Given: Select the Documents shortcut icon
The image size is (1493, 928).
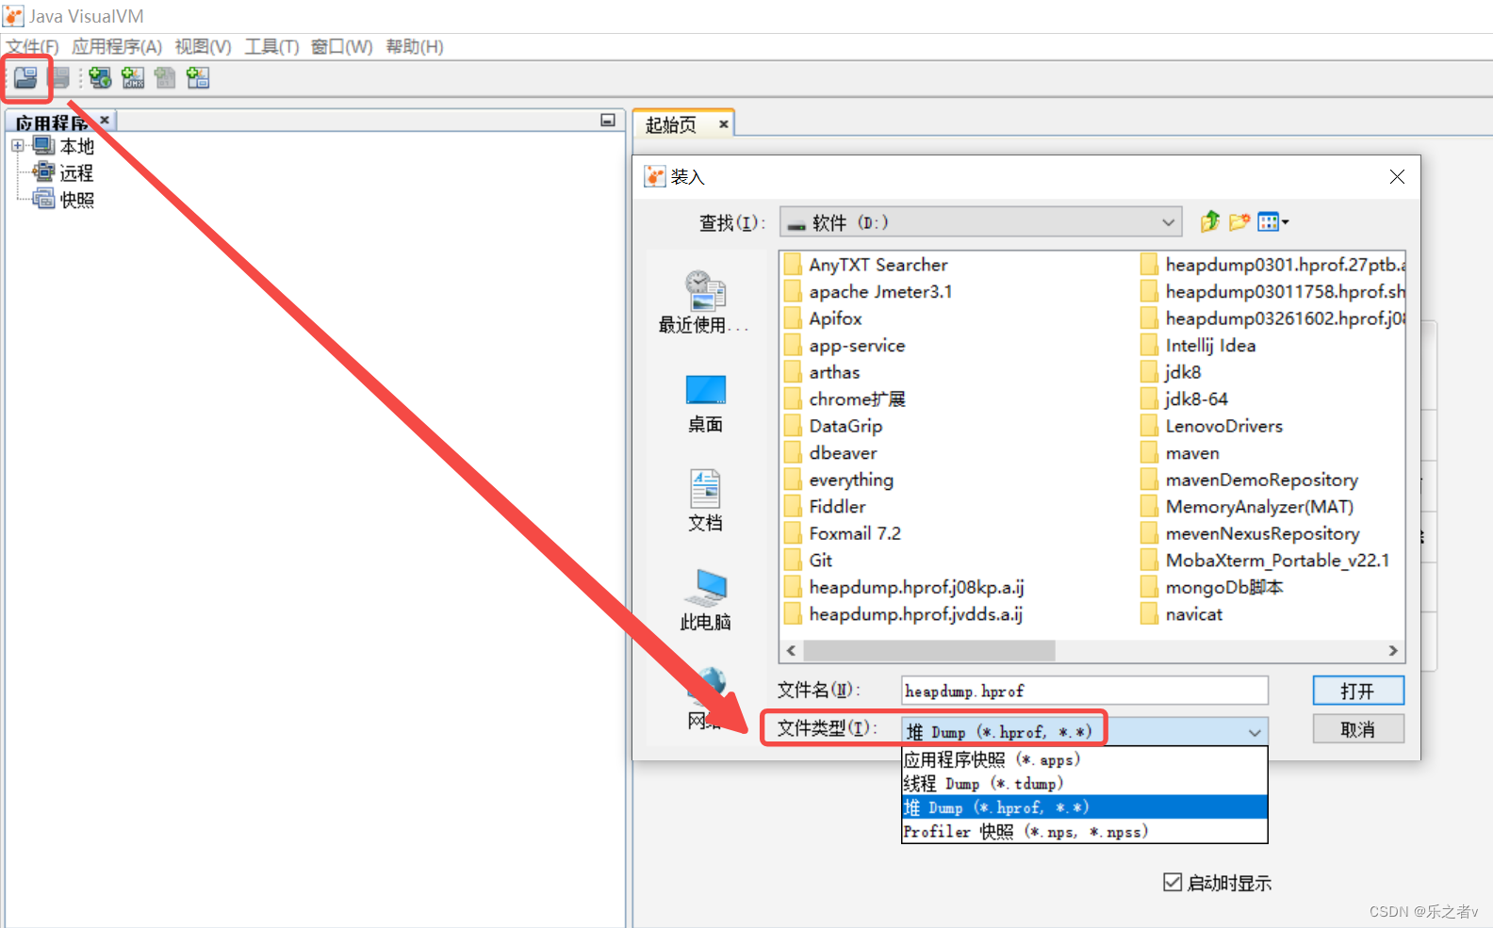Looking at the screenshot, I should point(705,500).
